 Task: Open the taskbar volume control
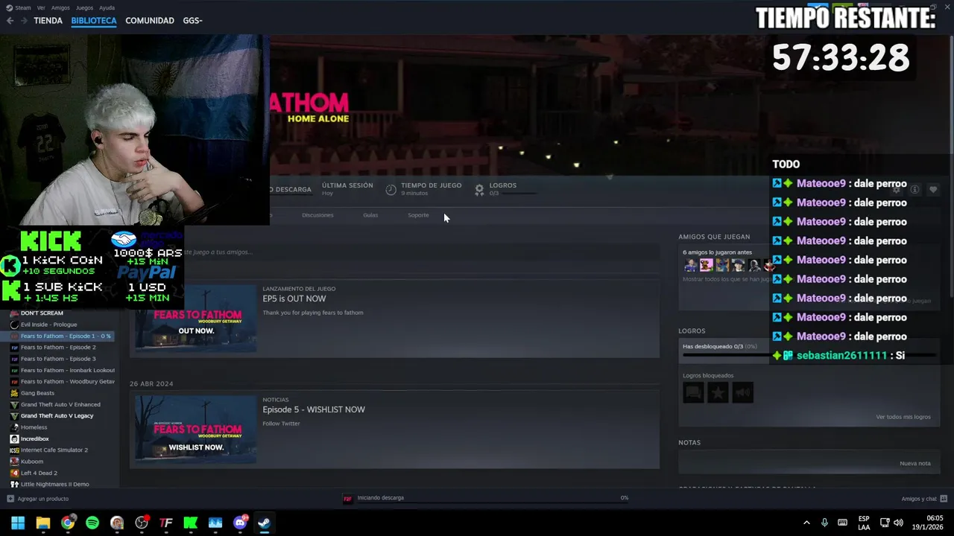[898, 523]
